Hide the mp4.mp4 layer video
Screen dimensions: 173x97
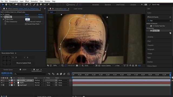(2, 85)
